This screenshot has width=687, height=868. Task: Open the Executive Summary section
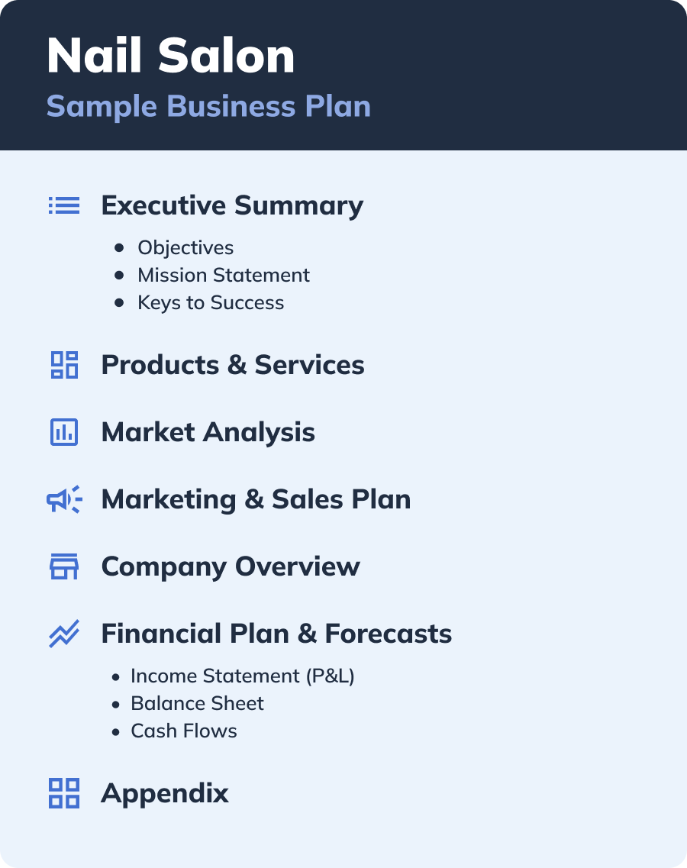(232, 205)
